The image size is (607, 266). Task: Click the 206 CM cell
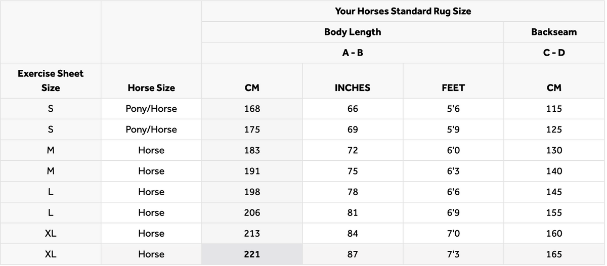pos(252,213)
